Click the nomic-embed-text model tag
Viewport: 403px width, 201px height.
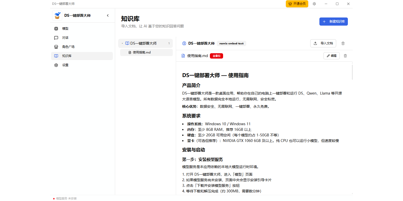point(231,43)
